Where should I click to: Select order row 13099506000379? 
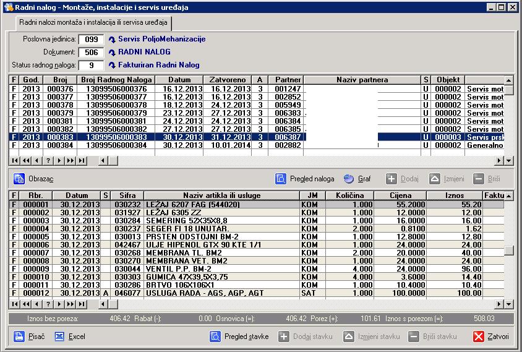tap(257, 113)
